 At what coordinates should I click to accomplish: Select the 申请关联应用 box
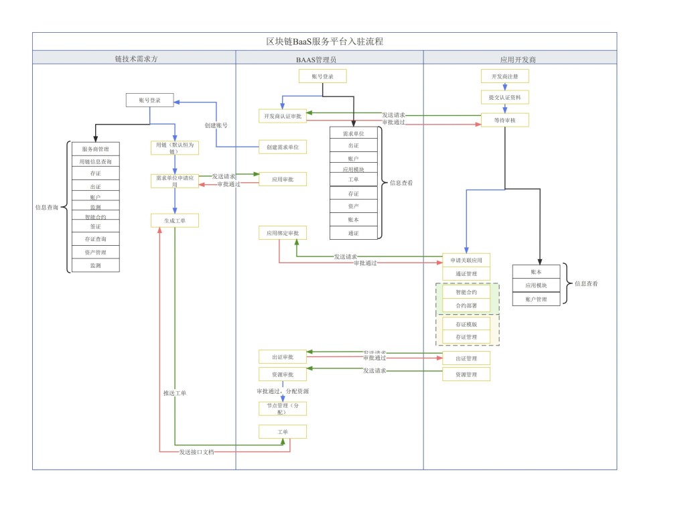tap(466, 260)
